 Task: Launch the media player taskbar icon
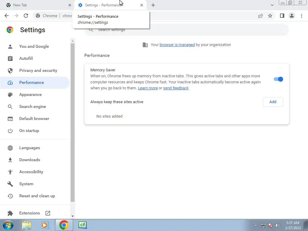pos(45,225)
